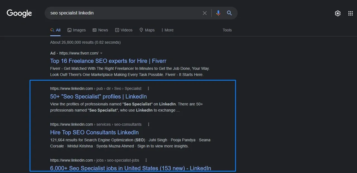Expand the More search filters menu

pyautogui.click(x=167, y=30)
